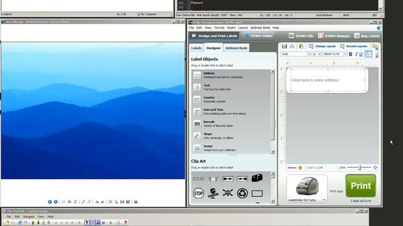This screenshot has width=403, height=226.
Task: Click the orange Address info icon
Action: pos(300,168)
